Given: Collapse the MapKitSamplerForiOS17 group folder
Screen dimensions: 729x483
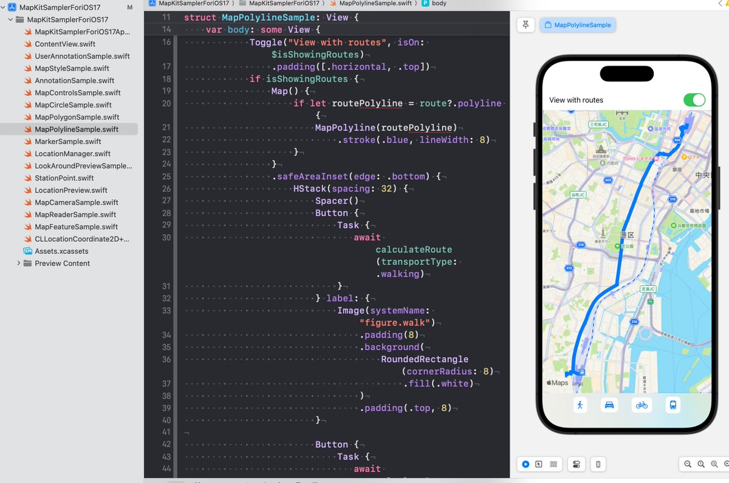Looking at the screenshot, I should pos(11,19).
